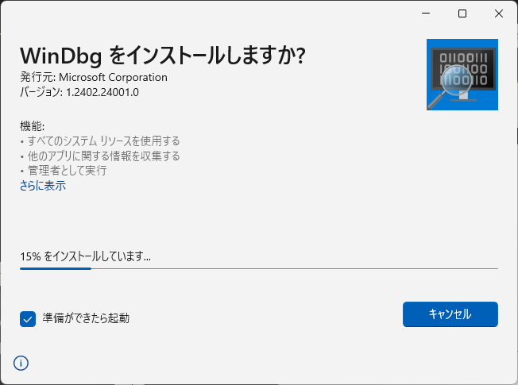
Task: Select the title WinDbg をインストールしますか?
Action: 163,55
